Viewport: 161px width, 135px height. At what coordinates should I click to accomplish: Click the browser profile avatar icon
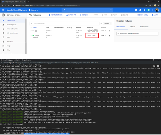(x=155, y=5)
